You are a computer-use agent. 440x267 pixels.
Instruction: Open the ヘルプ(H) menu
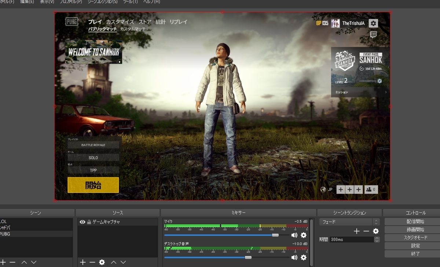click(151, 2)
